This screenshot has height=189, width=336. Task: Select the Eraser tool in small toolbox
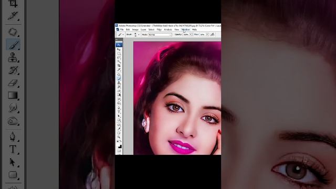[119, 91]
